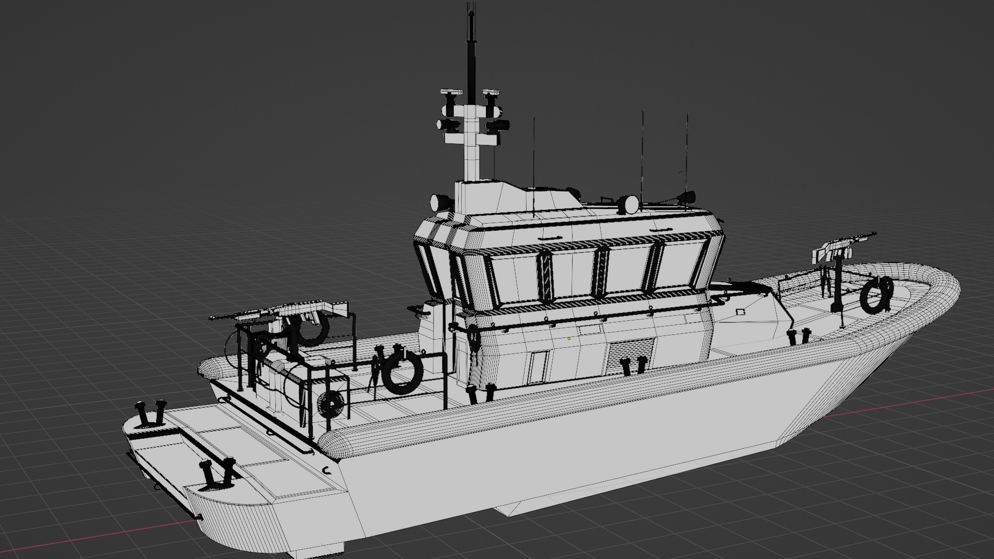Click the orange object origin dot on the cabin
This screenshot has width=994, height=559.
569,338
